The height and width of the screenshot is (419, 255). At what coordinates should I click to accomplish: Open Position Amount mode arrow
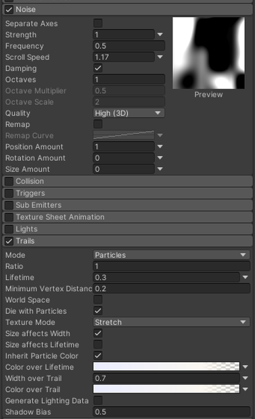(160, 147)
